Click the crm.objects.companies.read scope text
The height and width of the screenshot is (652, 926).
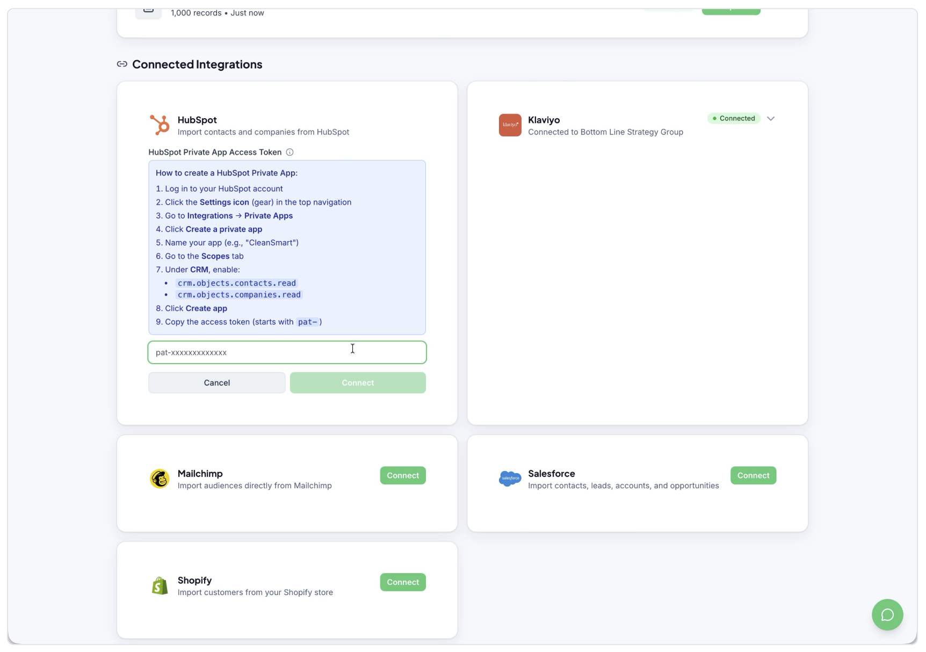[x=239, y=295]
